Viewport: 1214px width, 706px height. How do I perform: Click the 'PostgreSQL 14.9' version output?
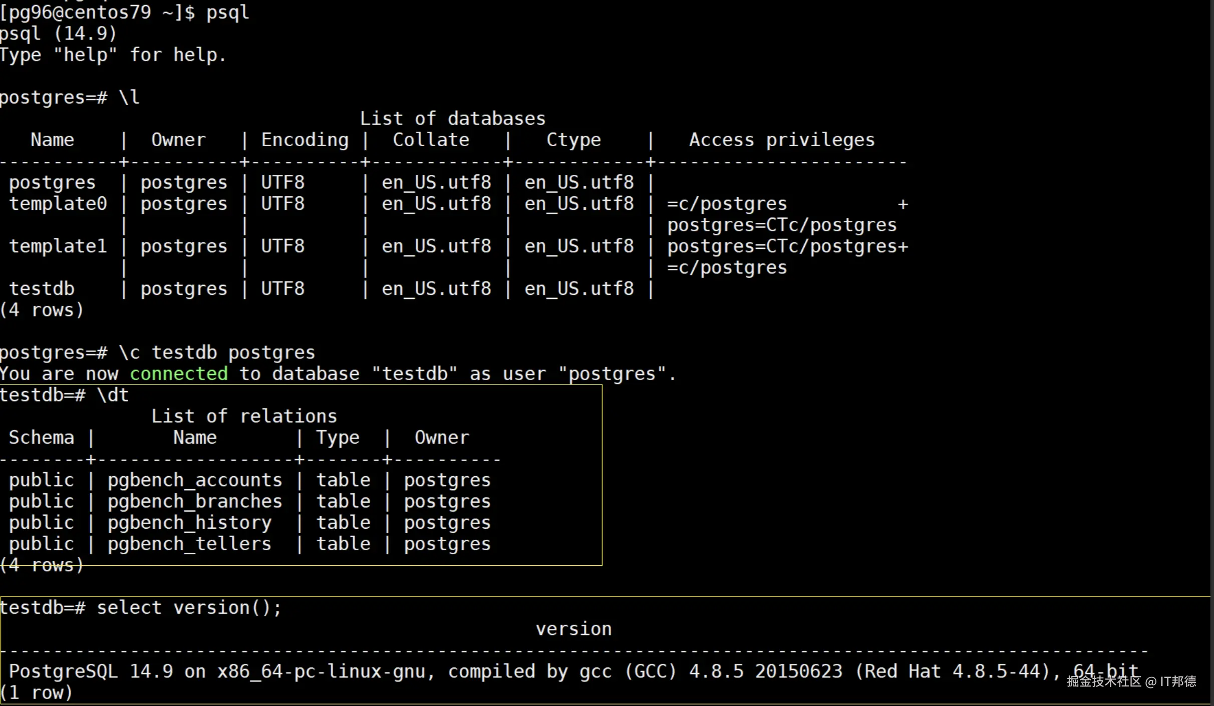91,671
